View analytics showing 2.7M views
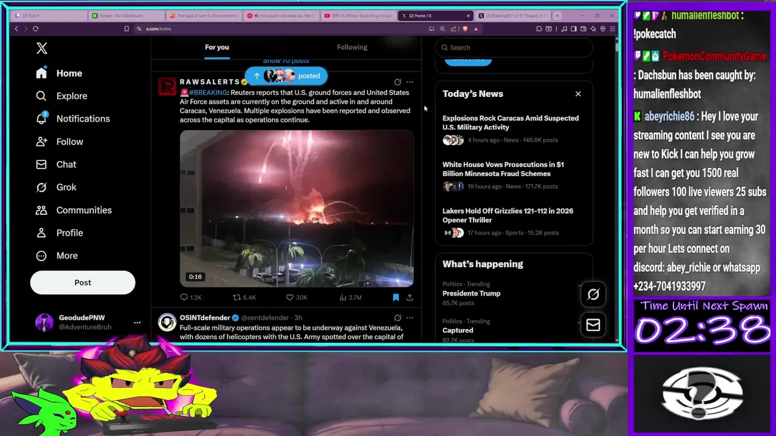The width and height of the screenshot is (776, 436). coord(350,297)
